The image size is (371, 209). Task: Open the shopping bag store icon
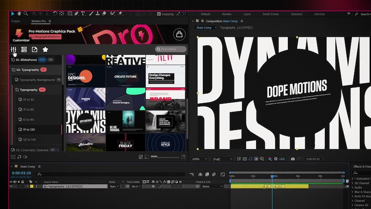179,34
